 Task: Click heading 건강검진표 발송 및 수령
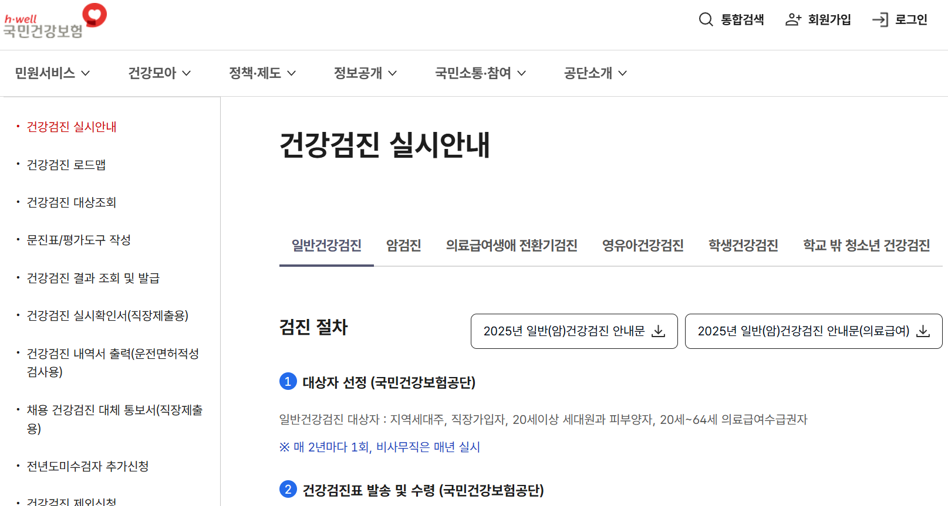point(423,490)
